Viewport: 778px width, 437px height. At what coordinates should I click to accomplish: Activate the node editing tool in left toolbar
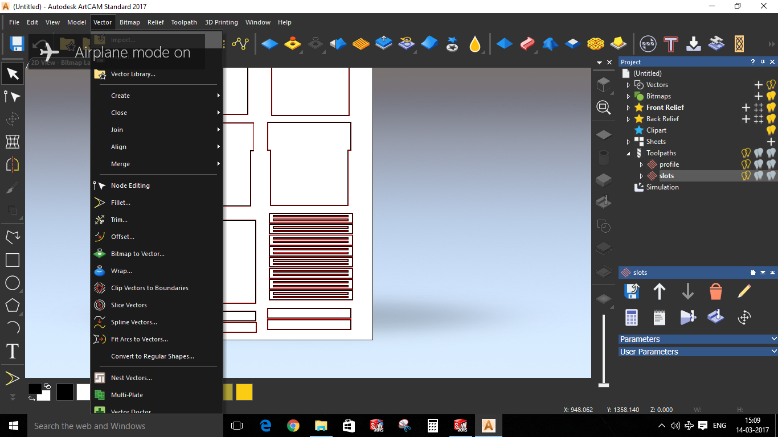click(x=13, y=97)
